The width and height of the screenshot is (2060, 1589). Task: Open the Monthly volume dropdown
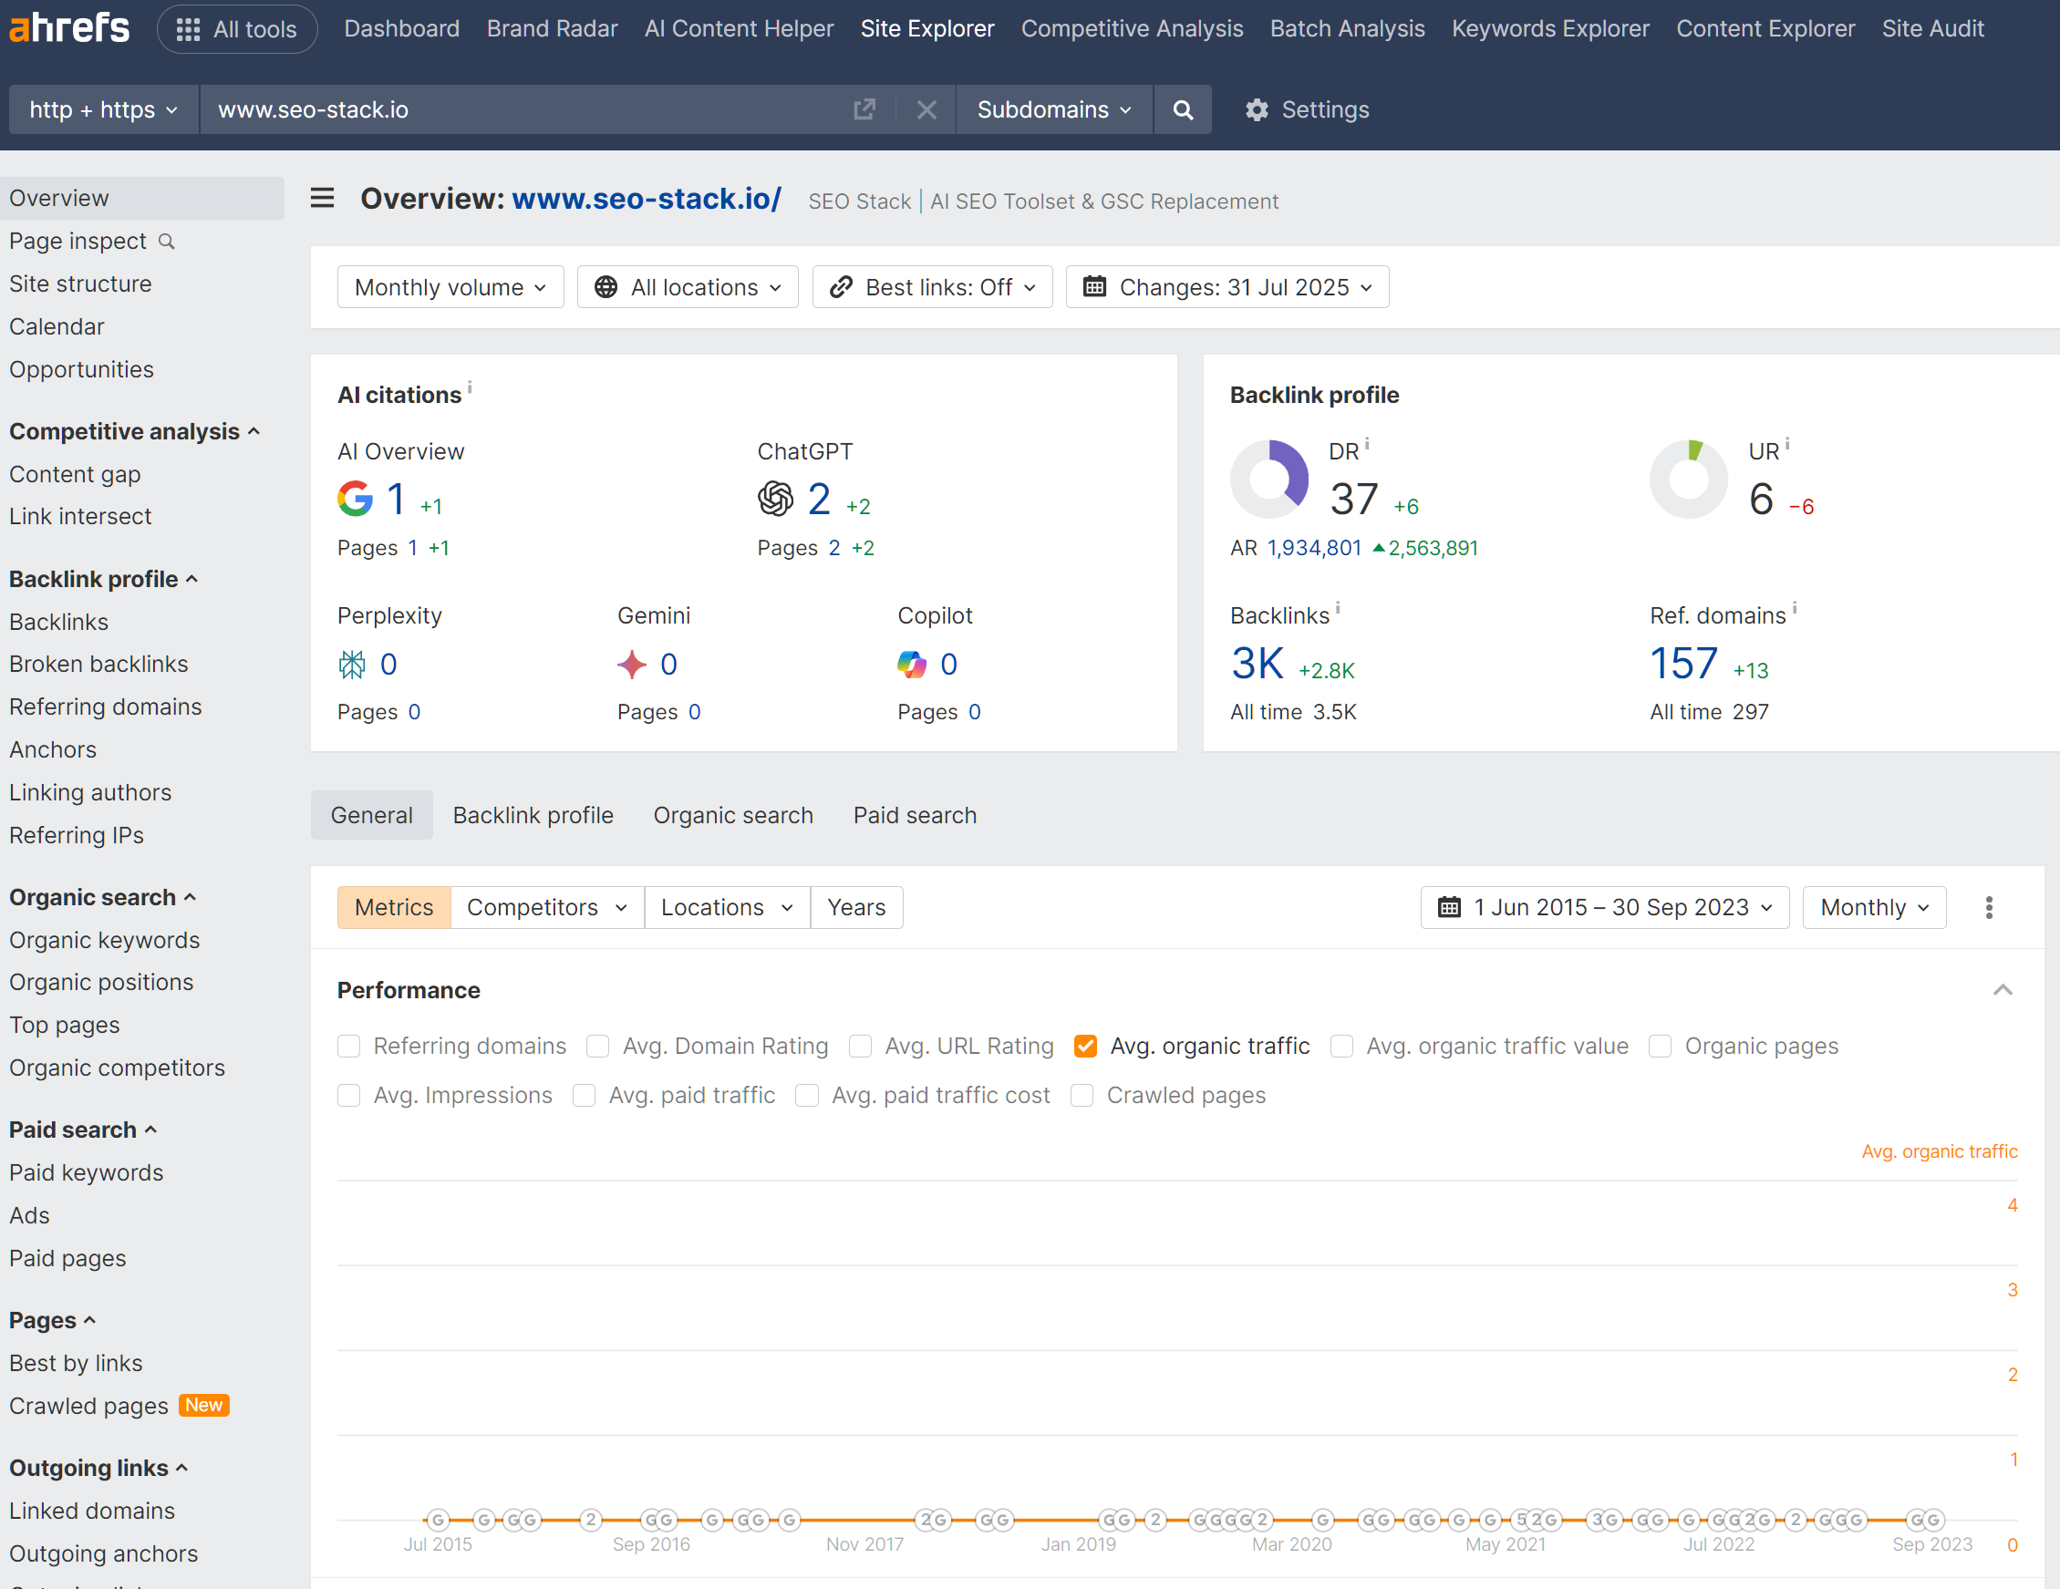[x=450, y=286]
